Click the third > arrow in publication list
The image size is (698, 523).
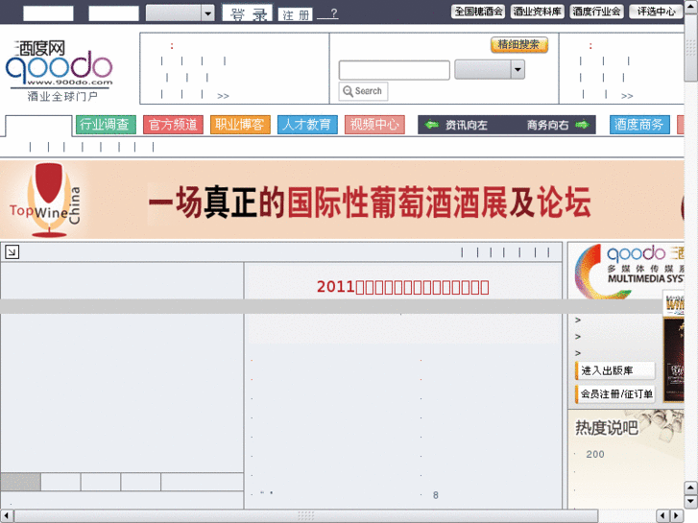pyautogui.click(x=578, y=352)
